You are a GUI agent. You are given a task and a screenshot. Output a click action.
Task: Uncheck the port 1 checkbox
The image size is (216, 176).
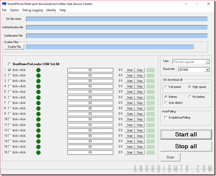(10, 70)
